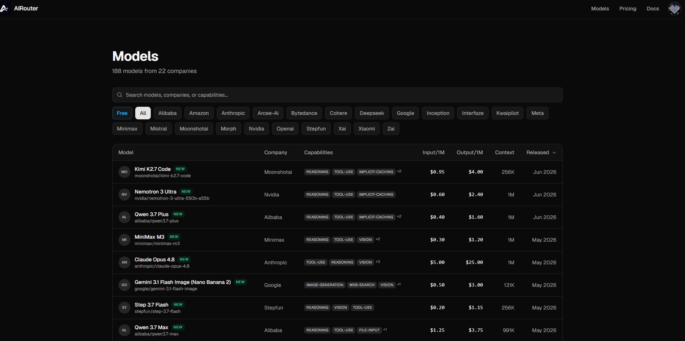Filter models by Morph
685x341 pixels.
click(x=228, y=129)
